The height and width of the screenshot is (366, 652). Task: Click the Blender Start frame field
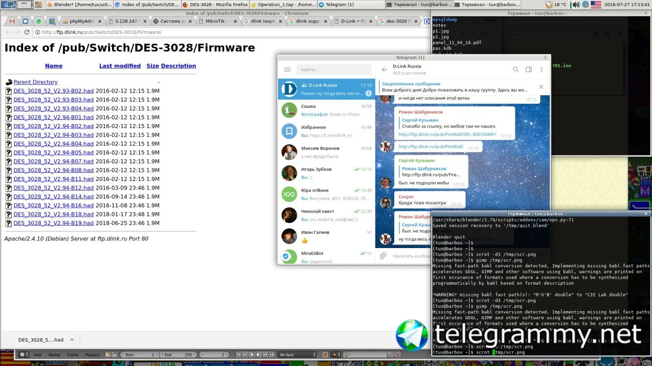click(x=140, y=355)
